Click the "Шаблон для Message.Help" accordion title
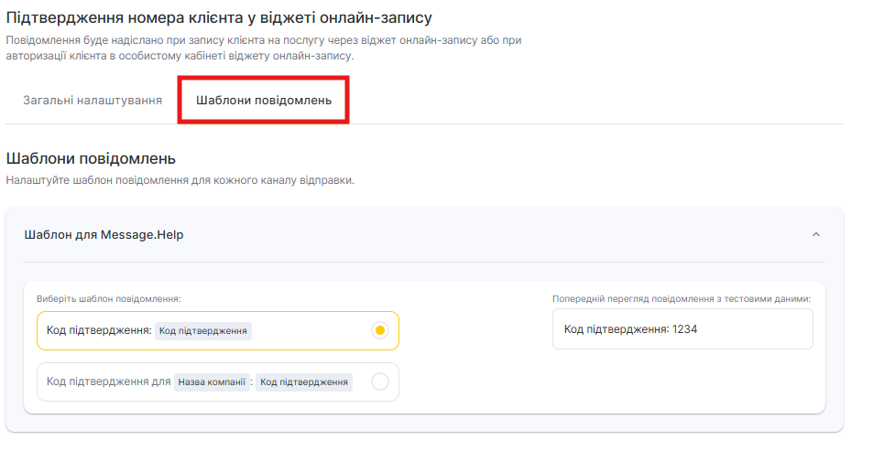The image size is (873, 451). [x=104, y=234]
